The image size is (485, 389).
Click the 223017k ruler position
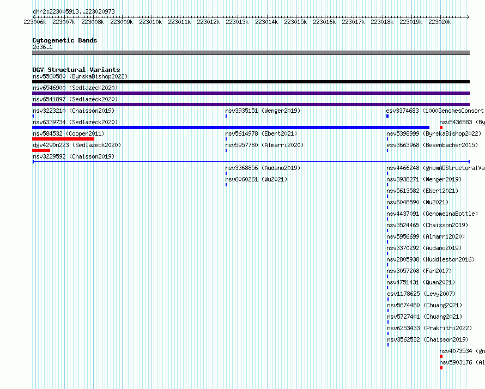[353, 22]
